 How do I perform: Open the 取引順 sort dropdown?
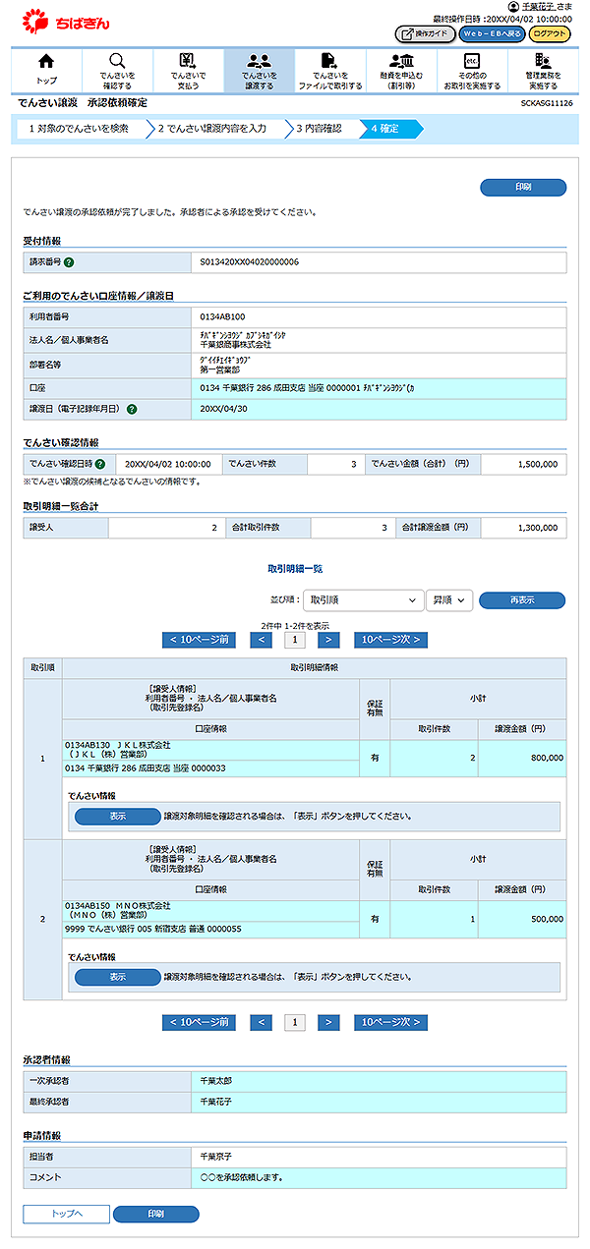tap(364, 600)
